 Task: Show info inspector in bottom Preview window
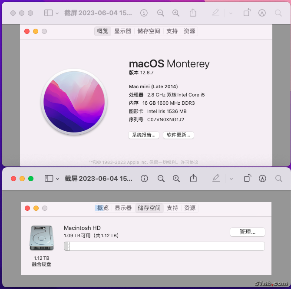click(144, 179)
